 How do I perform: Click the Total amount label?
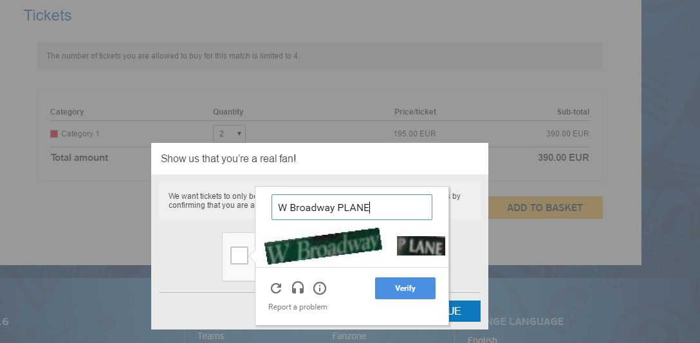(x=80, y=158)
